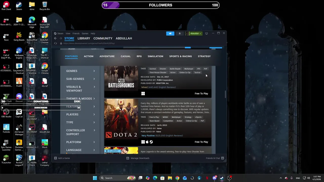Click Free To Play on Dota 2
This screenshot has width=324, height=182.
201,142
